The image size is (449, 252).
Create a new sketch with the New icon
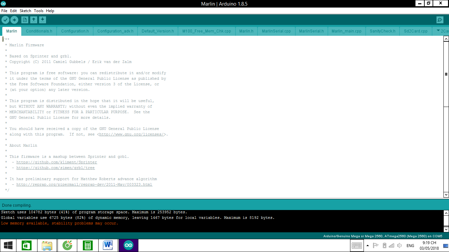point(25,20)
